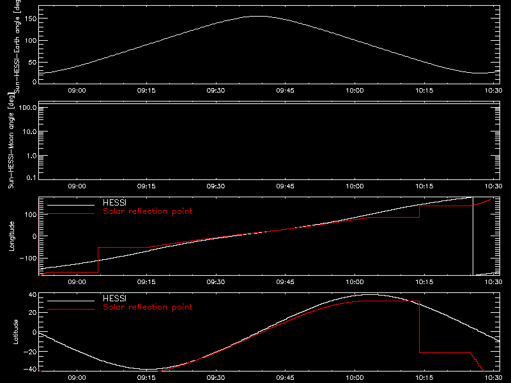
Task: Click Solar reflection point label in Latitude plot
Action: tap(148, 307)
